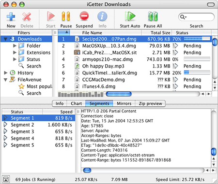Click the Total Size column header
This screenshot has width=218, height=184.
tap(156, 33)
